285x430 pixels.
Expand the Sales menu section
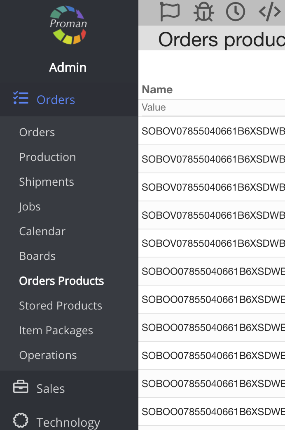pos(51,388)
